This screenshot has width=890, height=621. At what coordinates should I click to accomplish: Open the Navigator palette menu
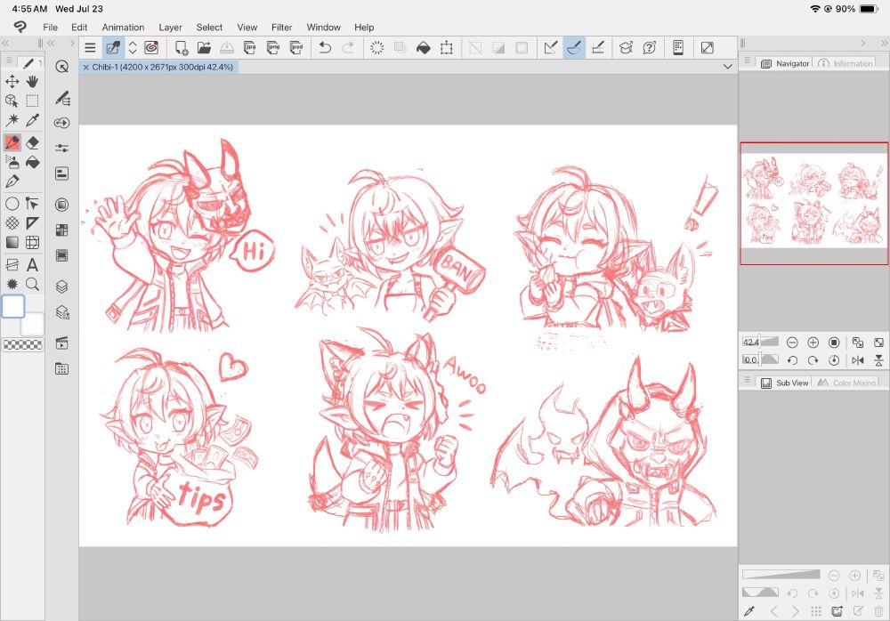[747, 60]
